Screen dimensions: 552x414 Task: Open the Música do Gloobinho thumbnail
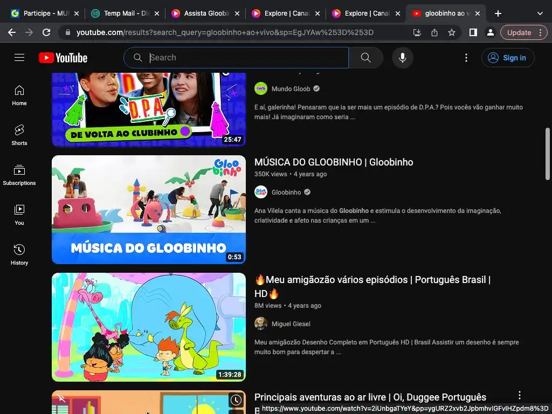149,210
